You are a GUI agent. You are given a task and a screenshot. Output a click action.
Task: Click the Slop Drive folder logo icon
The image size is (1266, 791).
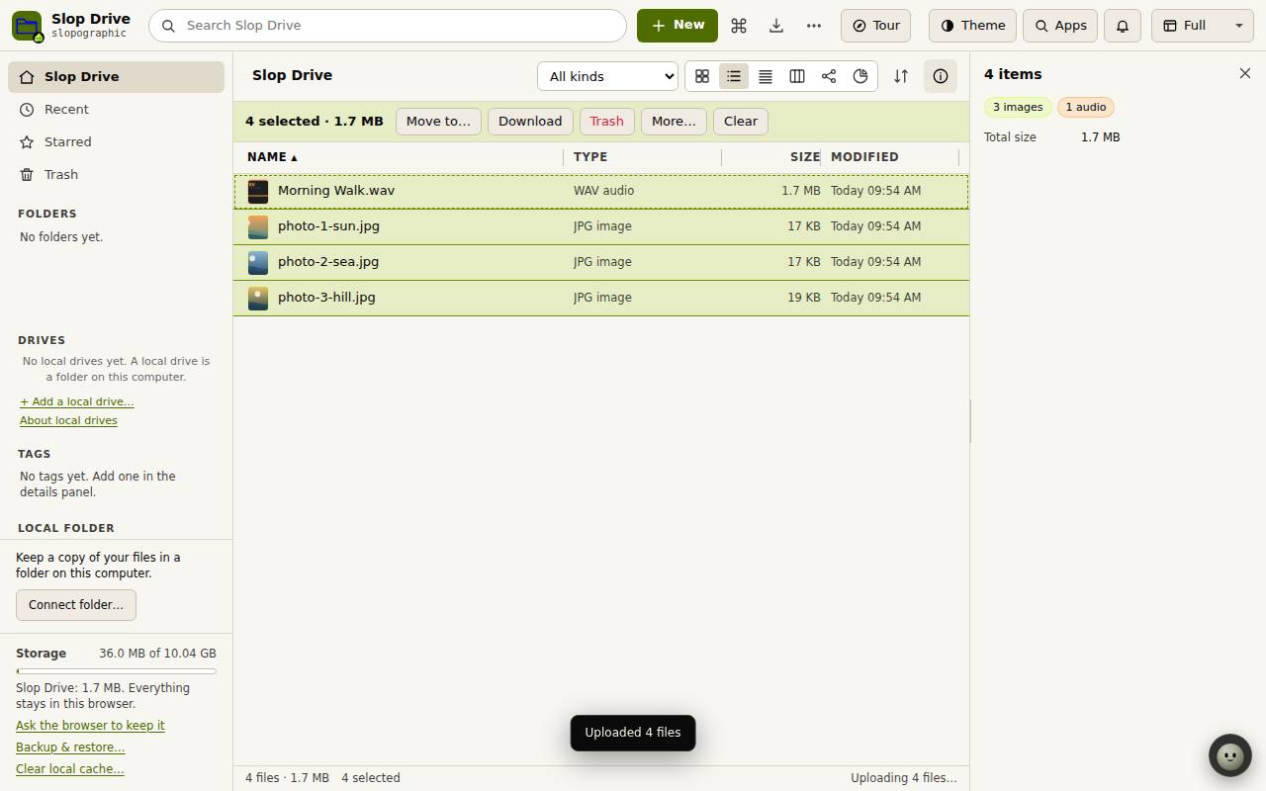point(27,26)
